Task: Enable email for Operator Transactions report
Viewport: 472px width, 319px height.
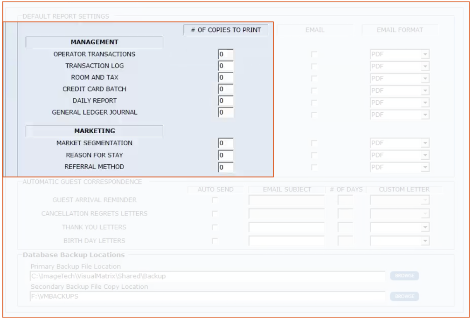Action: [x=314, y=54]
